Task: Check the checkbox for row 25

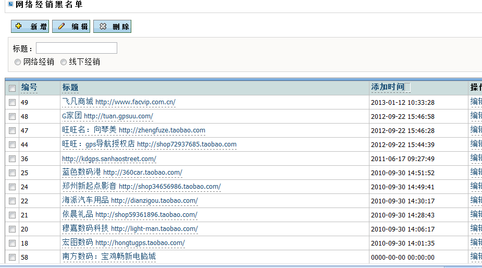Action: pos(13,173)
